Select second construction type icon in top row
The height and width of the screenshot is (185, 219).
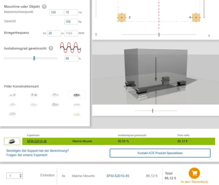point(34,95)
